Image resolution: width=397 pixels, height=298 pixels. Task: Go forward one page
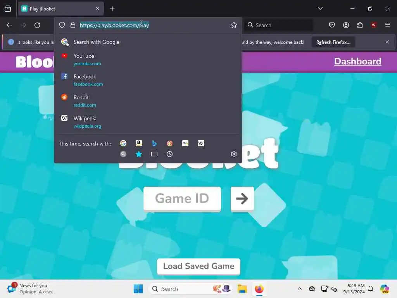(x=23, y=25)
